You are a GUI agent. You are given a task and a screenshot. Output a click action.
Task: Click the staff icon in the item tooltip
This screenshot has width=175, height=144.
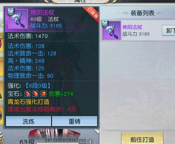(x=17, y=19)
